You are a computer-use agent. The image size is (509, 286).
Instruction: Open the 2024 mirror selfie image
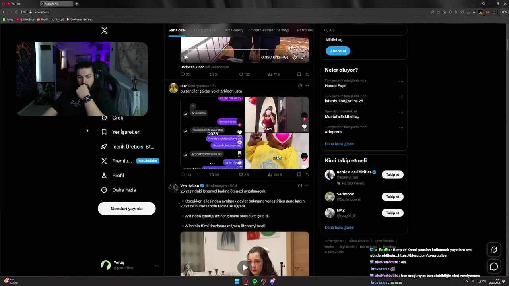point(277,114)
